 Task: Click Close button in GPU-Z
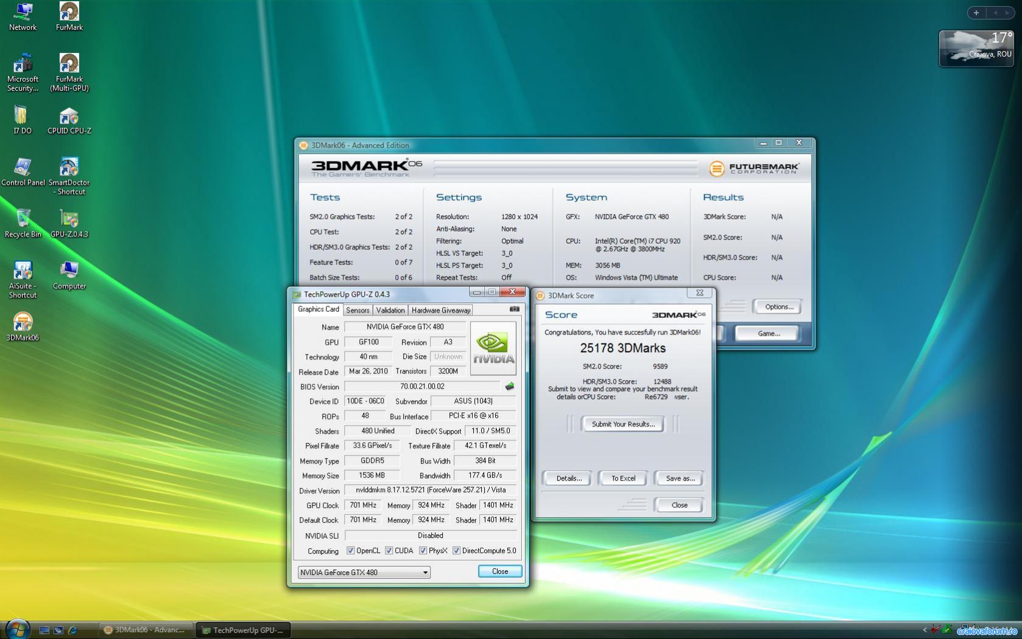tap(500, 571)
